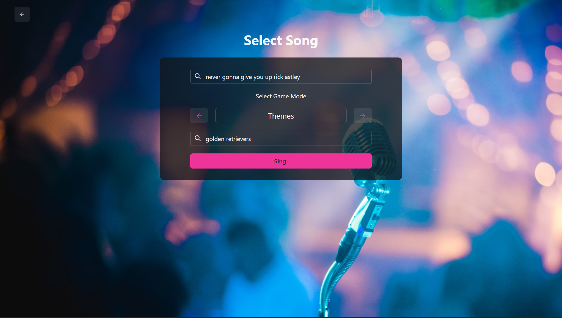Place cursor after 'retrievers' in theme field

(x=251, y=139)
